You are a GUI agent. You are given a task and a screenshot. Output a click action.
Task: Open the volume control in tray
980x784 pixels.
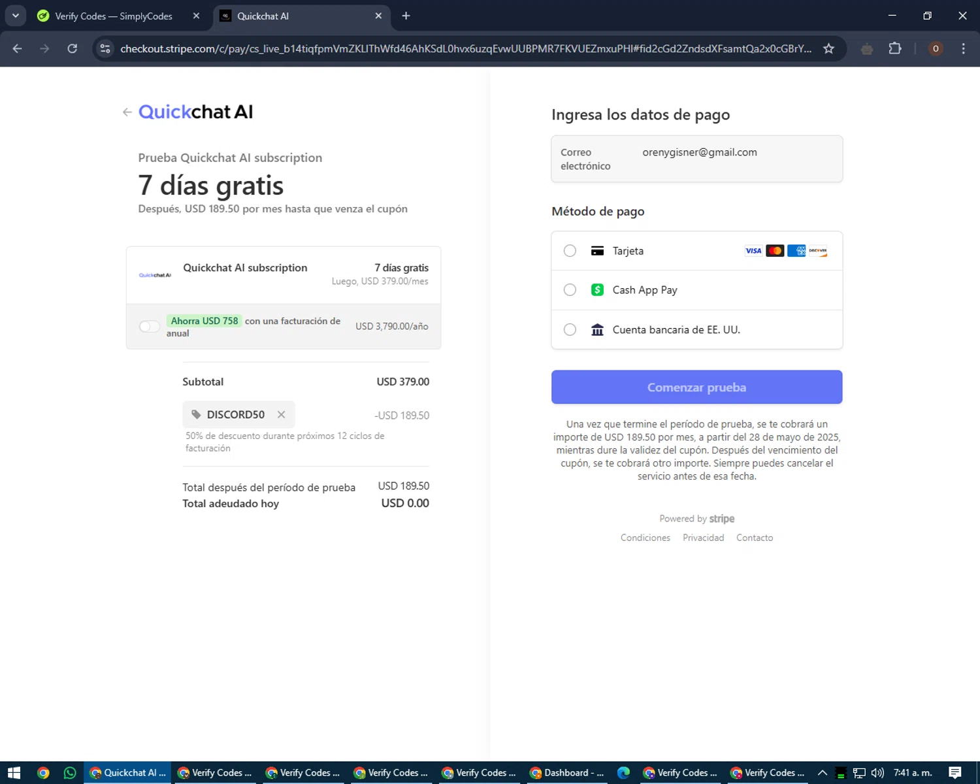point(877,773)
